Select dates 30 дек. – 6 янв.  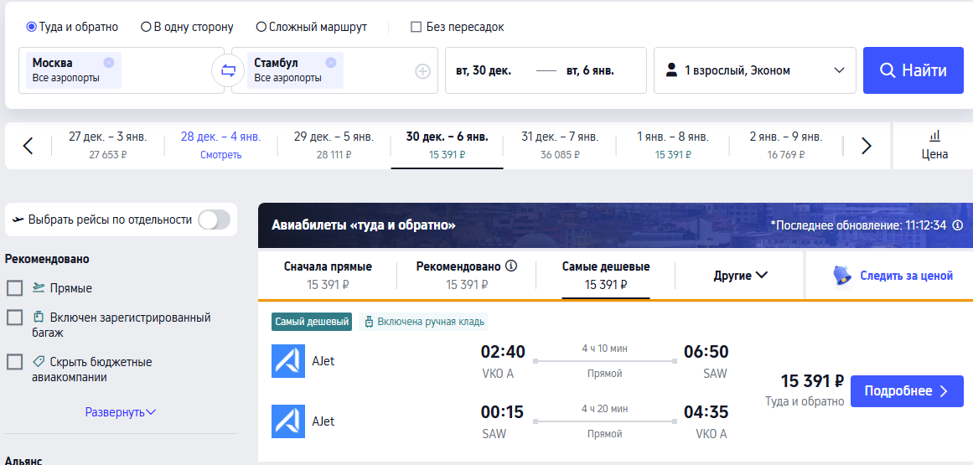[x=447, y=145]
